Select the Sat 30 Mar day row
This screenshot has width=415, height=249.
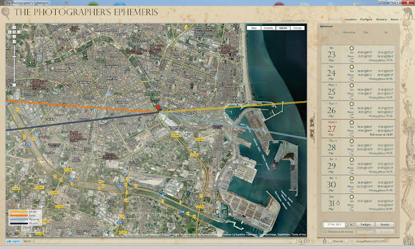[358, 184]
